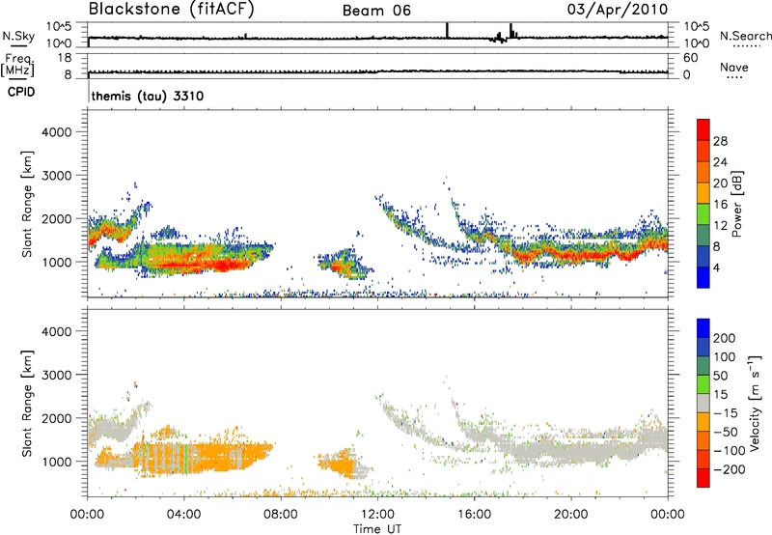Click the orange velocity patch near 10:30

click(340, 465)
